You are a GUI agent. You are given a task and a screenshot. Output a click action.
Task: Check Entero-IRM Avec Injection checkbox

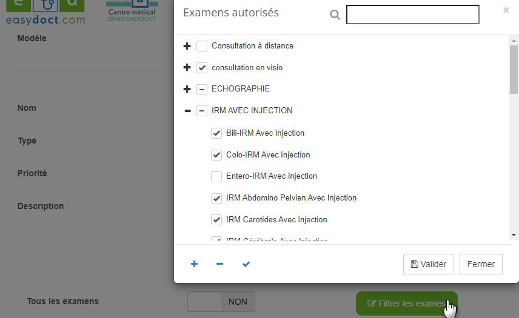click(x=216, y=177)
